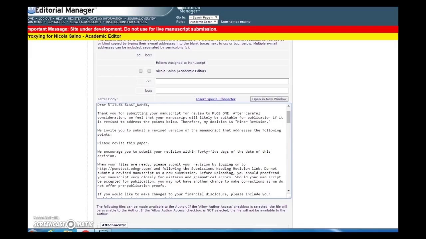
Task: Tick the bcc checkbox for Nicola Saino
Action: pos(149,71)
